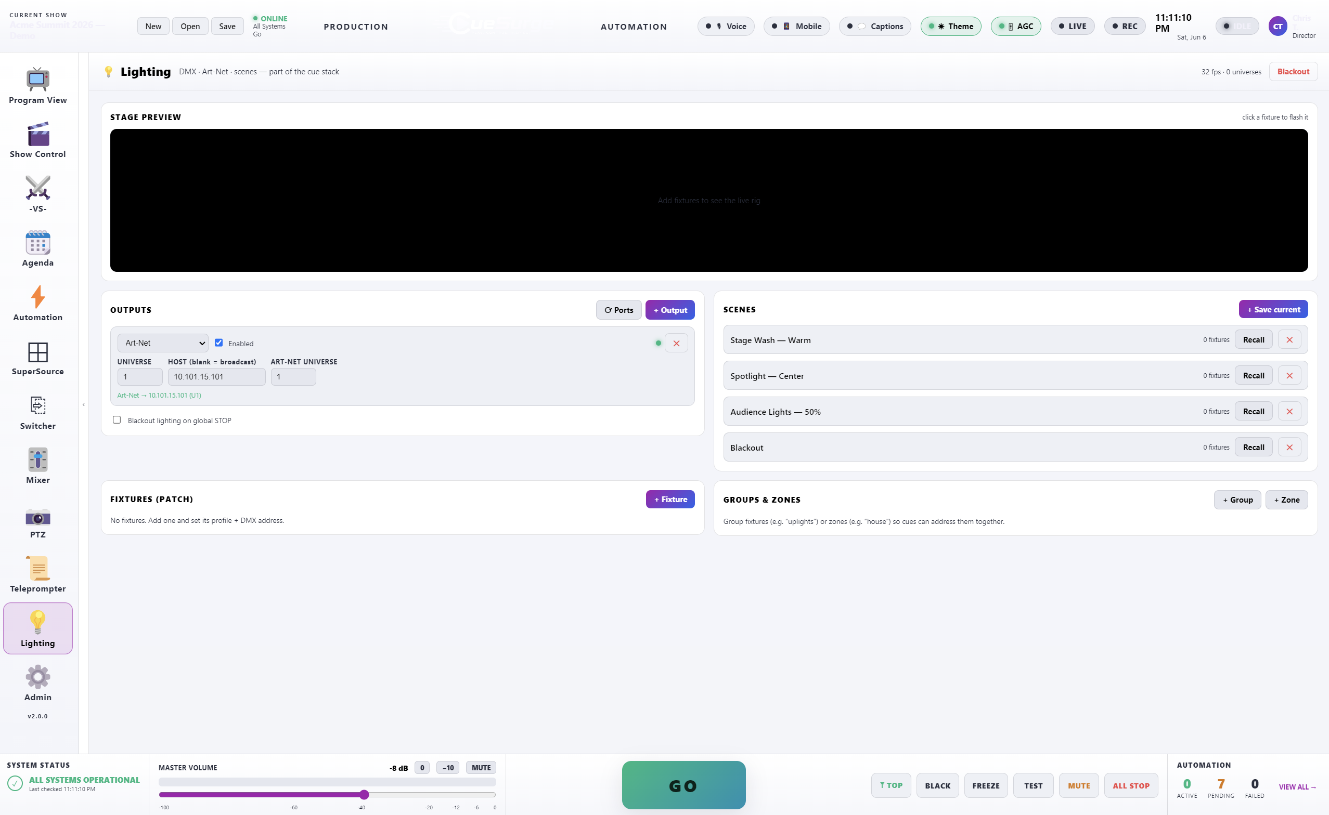1329x815 pixels.
Task: Open the Art-Net output type dropdown
Action: (163, 343)
